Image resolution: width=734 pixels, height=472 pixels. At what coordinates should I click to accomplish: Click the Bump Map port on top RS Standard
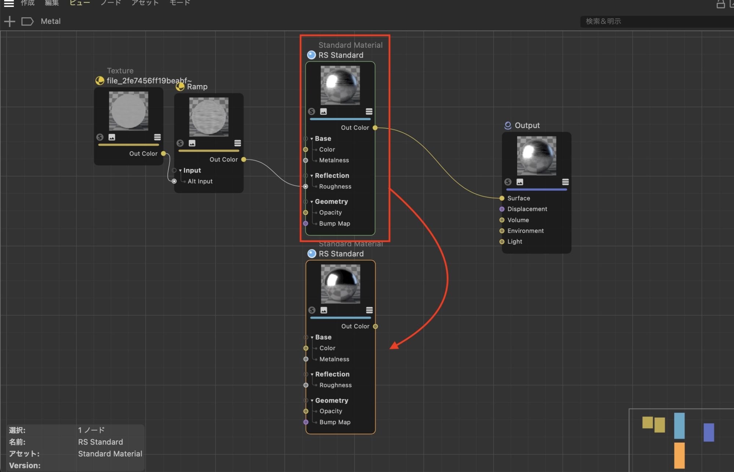pyautogui.click(x=305, y=224)
